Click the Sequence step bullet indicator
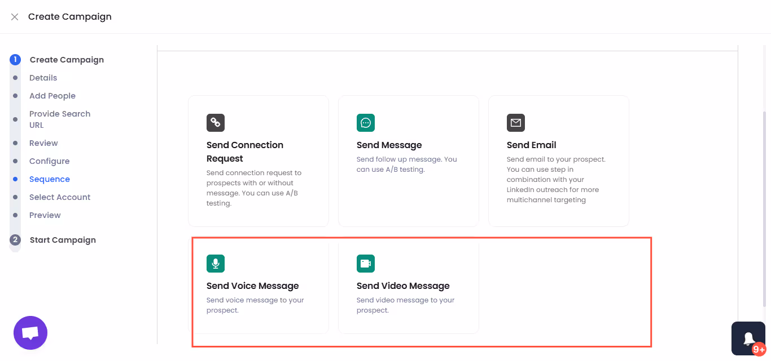 tap(14, 179)
